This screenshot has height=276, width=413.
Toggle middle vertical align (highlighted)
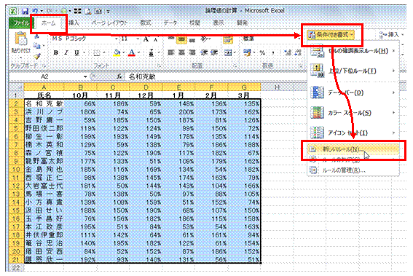(181, 39)
